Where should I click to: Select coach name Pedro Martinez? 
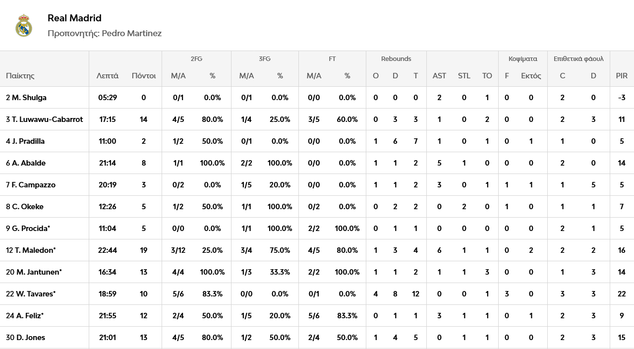132,33
